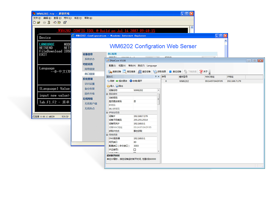
Task: Click the Receive icon in 超级终端 toolbar
Action: pos(59,22)
